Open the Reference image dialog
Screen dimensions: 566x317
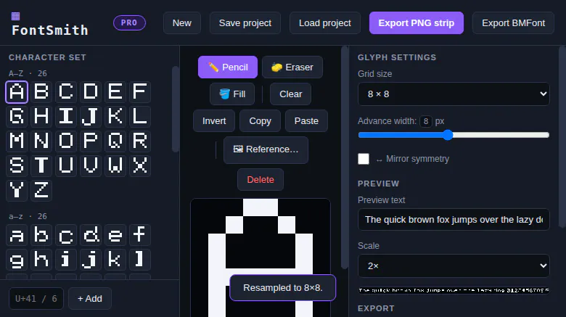point(266,150)
